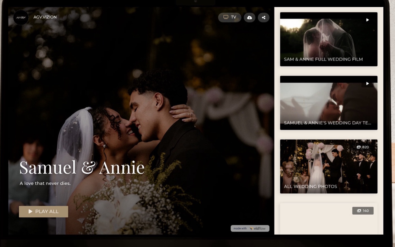Open the made with vidflow badge
The image size is (395, 247).
point(250,228)
